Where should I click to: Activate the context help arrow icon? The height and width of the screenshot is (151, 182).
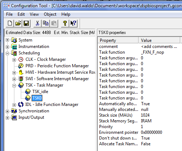(x=73, y=23)
